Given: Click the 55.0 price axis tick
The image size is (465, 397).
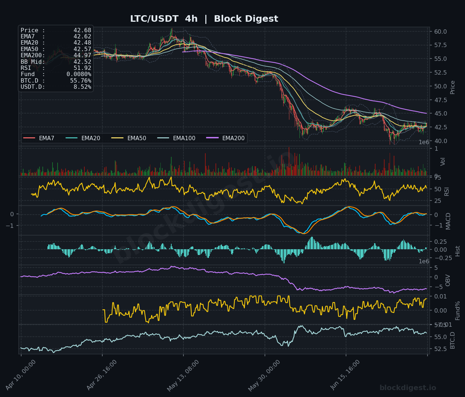Looking at the screenshot, I should tap(440, 59).
